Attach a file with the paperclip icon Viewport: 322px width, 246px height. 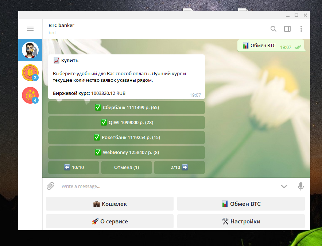[x=51, y=186]
